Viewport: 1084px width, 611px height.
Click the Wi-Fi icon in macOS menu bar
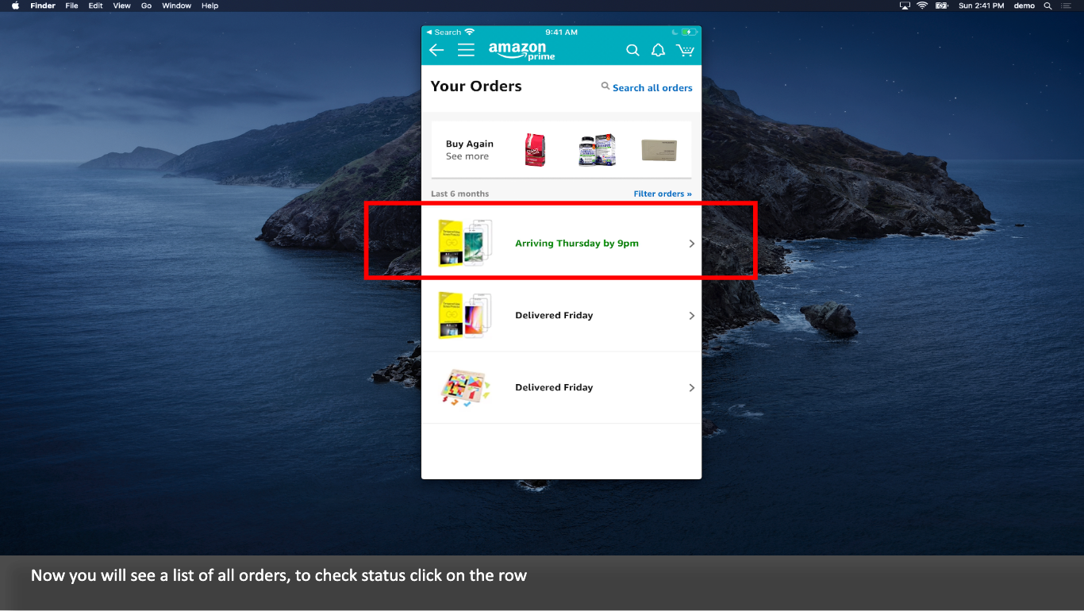click(x=921, y=6)
